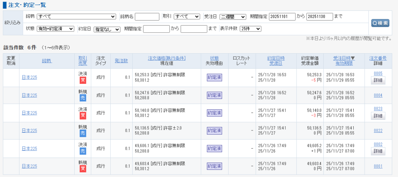Open the 表示件数 25件 dropdown
Screen dimensions: 398x177
(250, 29)
